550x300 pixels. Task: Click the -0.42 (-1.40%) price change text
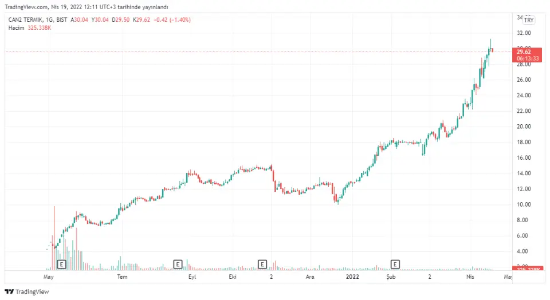coord(172,19)
